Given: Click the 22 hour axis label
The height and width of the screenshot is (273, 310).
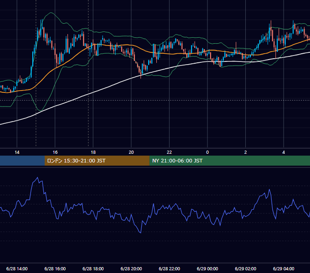Looking at the screenshot, I should point(169,152).
